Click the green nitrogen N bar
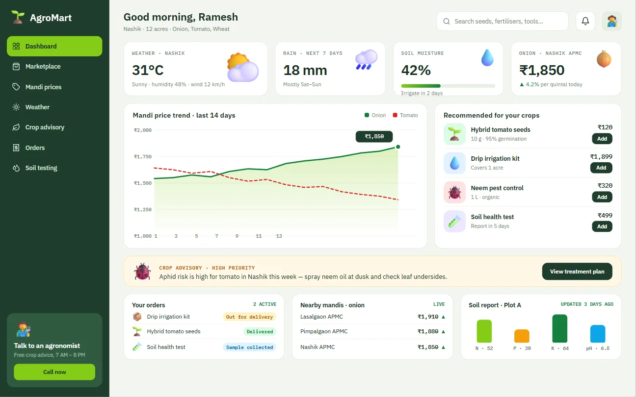Image resolution: width=636 pixels, height=397 pixels. [x=484, y=331]
